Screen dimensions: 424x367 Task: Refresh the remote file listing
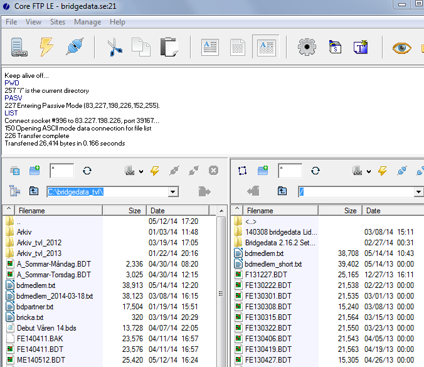point(315,171)
